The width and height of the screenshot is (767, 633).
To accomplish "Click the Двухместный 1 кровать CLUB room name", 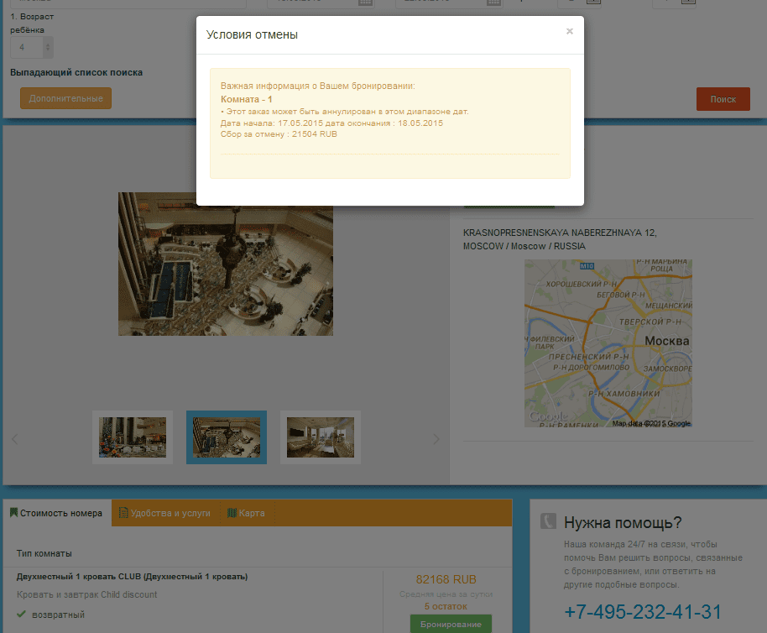I will pos(132,577).
